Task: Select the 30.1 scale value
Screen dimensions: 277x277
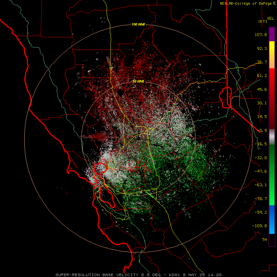Action: click(262, 103)
